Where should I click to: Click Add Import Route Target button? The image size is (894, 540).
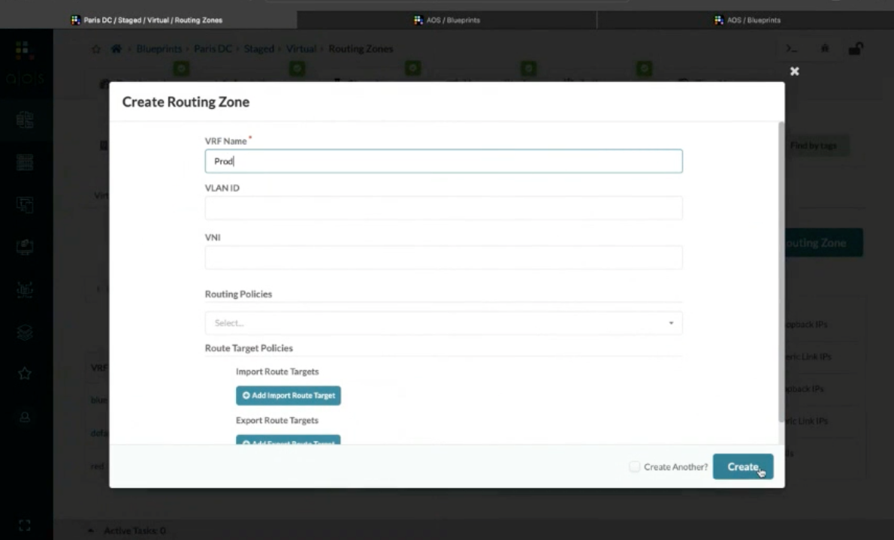288,395
